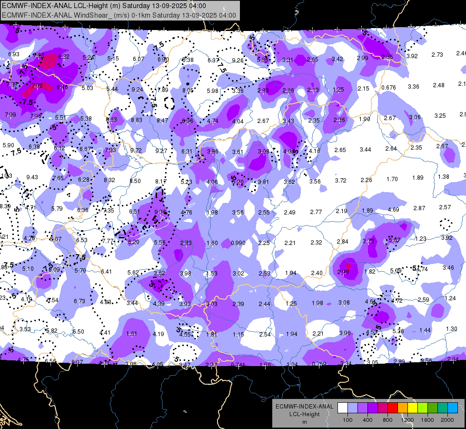Click the wind shear value 6.73
Image resolution: width=466 pixels, height=429 pixels.
pyautogui.click(x=79, y=301)
